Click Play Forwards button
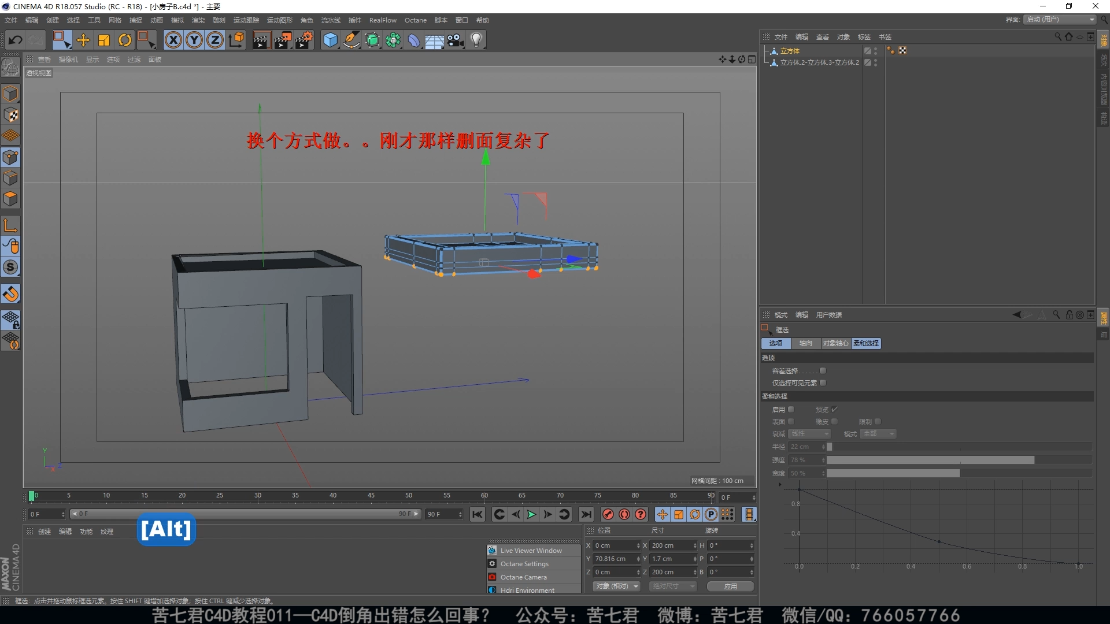Image resolution: width=1110 pixels, height=624 pixels. pyautogui.click(x=531, y=514)
